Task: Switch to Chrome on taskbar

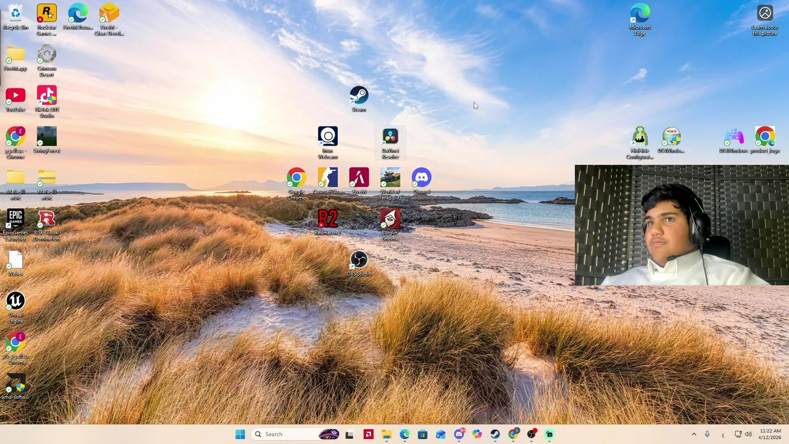Action: tap(513, 434)
